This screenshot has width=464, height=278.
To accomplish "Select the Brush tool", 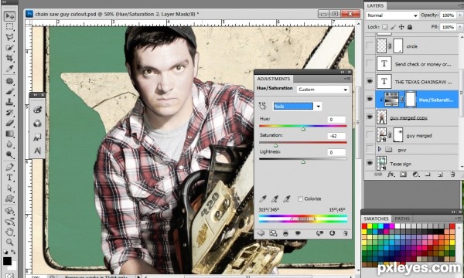I will [9, 91].
